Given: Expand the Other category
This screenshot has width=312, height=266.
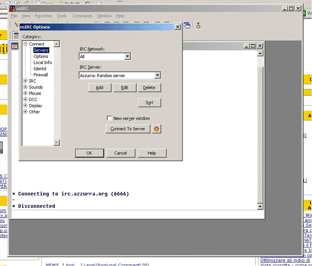Looking at the screenshot, I should pos(25,112).
